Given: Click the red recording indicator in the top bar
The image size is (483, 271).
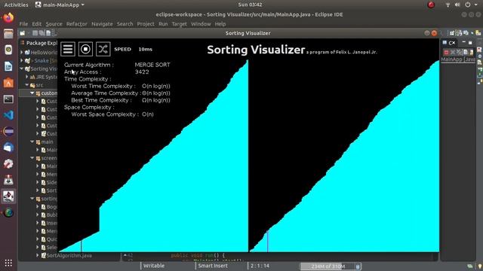Looking at the screenshot, I should pos(431,5).
